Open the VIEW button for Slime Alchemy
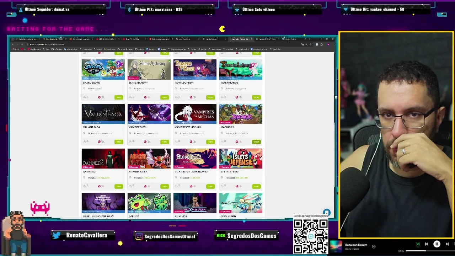 tap(164, 97)
